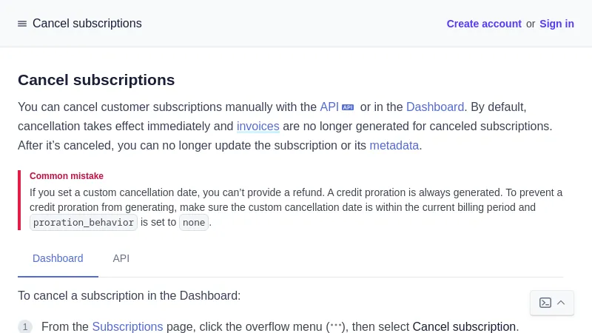Click the Common mistake callout title
The image size is (592, 333).
coord(67,176)
